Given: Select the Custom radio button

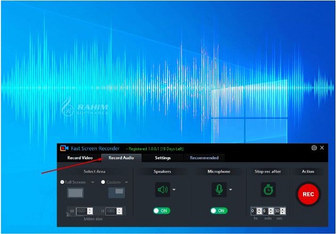Looking at the screenshot, I should pos(103,182).
